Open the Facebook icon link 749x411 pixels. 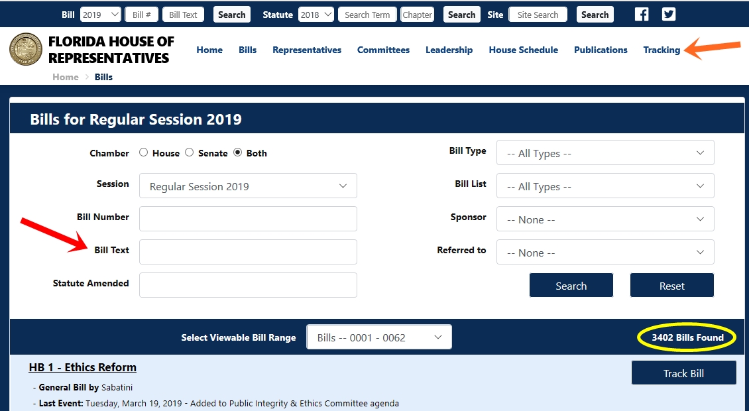[x=642, y=15]
